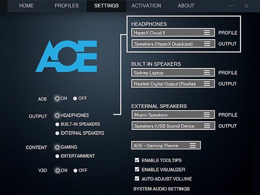Open the Activation tab

[146, 6]
